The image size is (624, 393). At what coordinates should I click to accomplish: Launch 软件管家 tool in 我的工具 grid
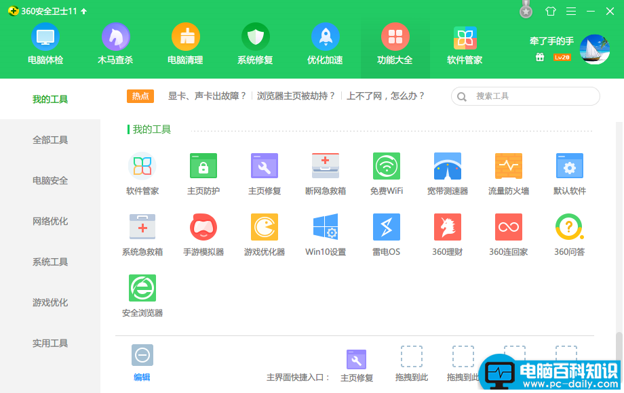pos(142,173)
